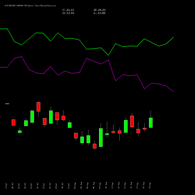Click the 24 Jul date label
Image resolution: width=195 pixels, height=195 pixels.
(x=37, y=186)
